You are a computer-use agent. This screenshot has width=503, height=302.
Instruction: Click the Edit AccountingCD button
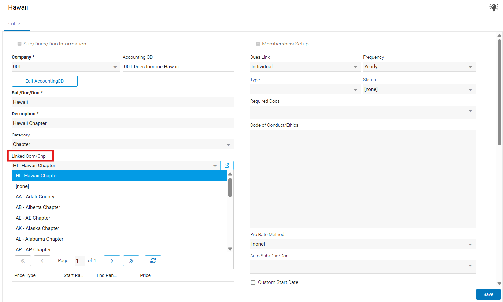click(45, 81)
